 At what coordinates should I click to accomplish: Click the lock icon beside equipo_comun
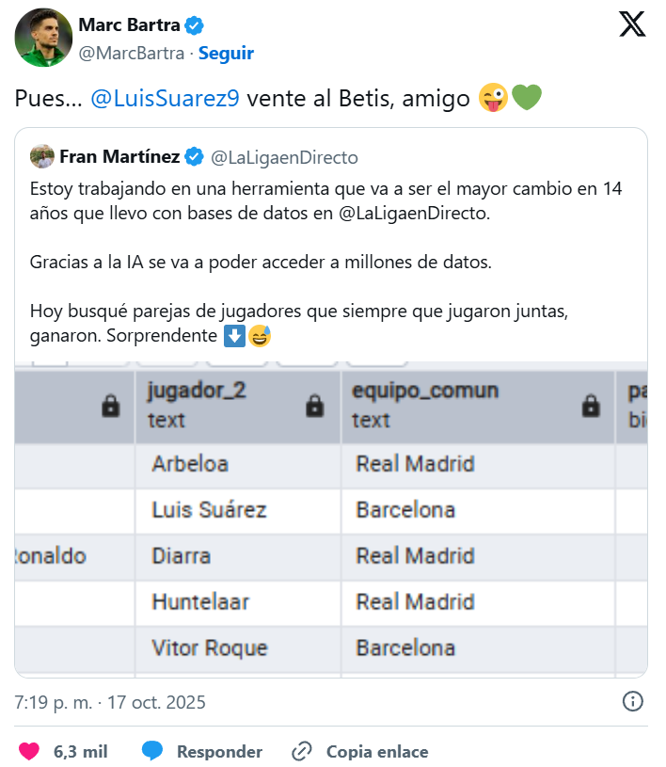pos(591,406)
